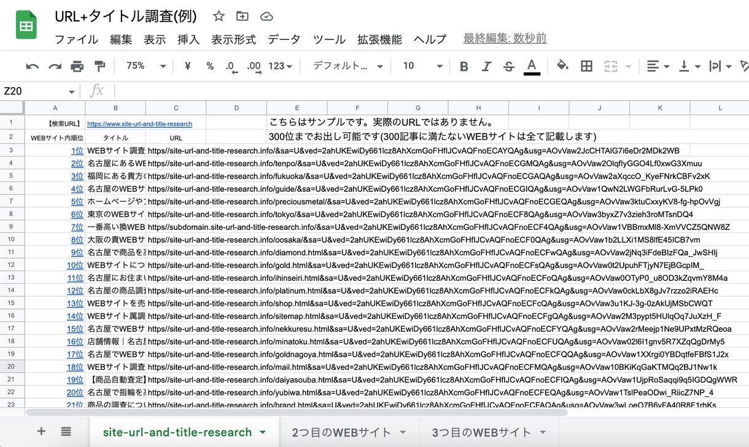
Task: Select column A header
Action: pyautogui.click(x=55, y=108)
